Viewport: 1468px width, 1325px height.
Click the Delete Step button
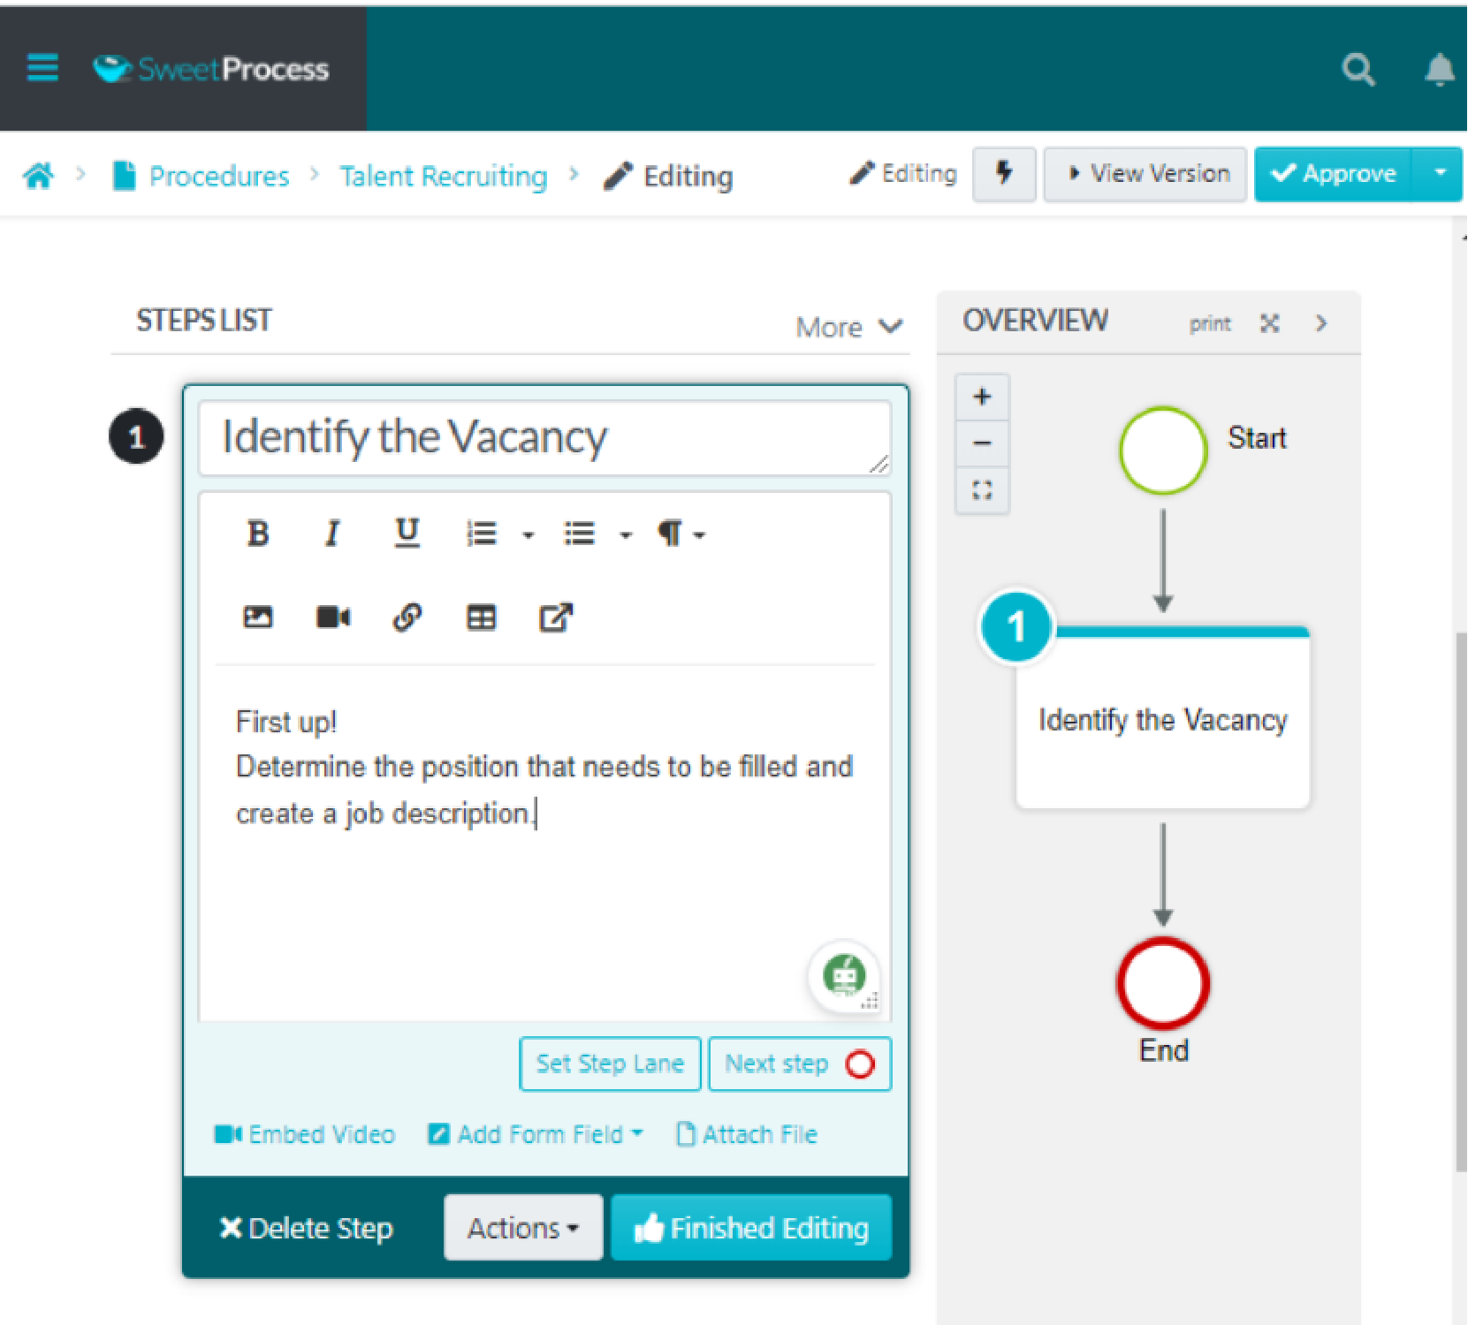point(306,1228)
